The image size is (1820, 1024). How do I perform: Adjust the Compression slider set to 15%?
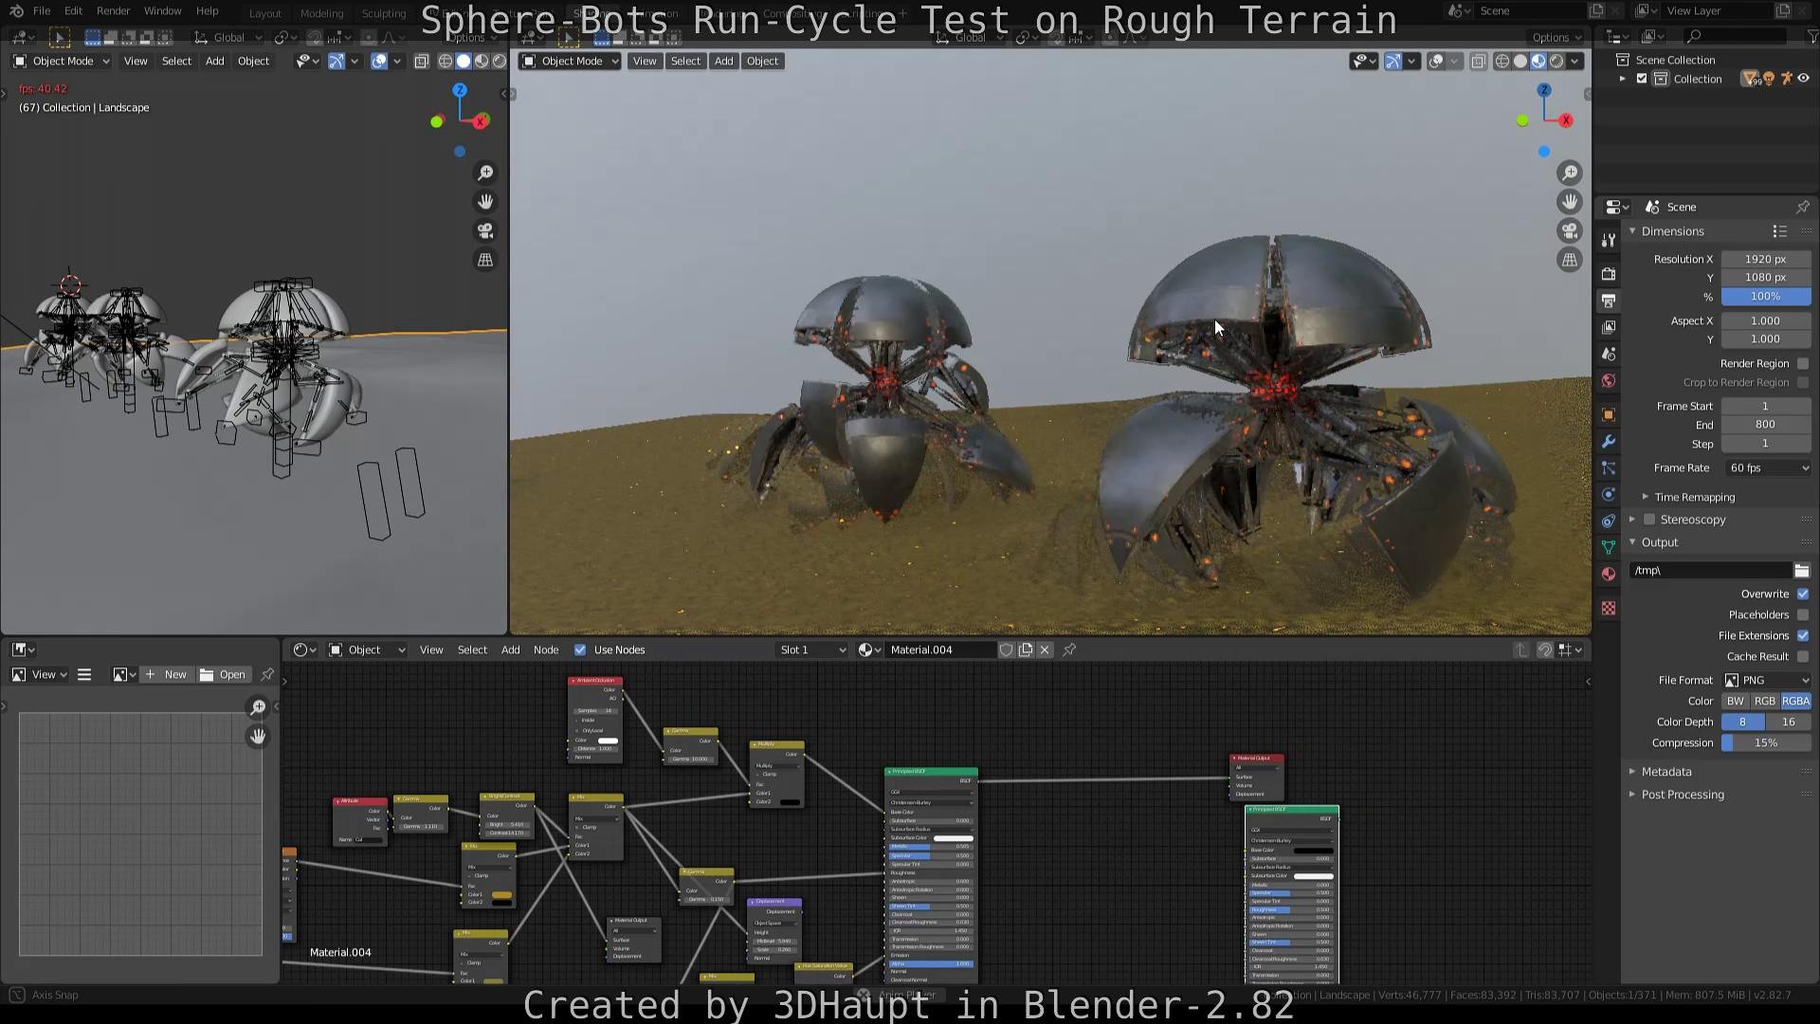pyautogui.click(x=1765, y=742)
